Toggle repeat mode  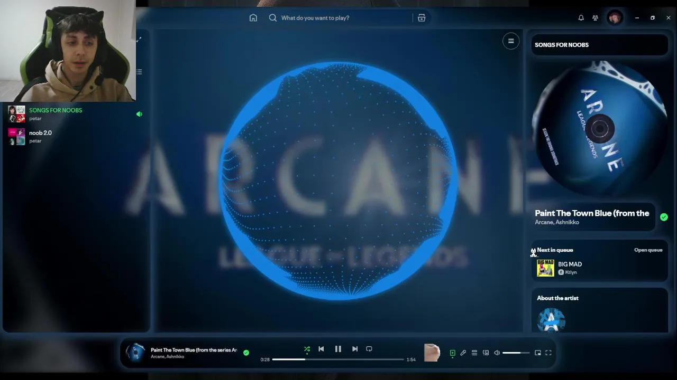tap(369, 349)
